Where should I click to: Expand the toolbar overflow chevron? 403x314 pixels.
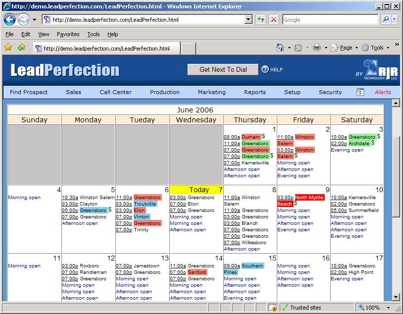pos(397,44)
